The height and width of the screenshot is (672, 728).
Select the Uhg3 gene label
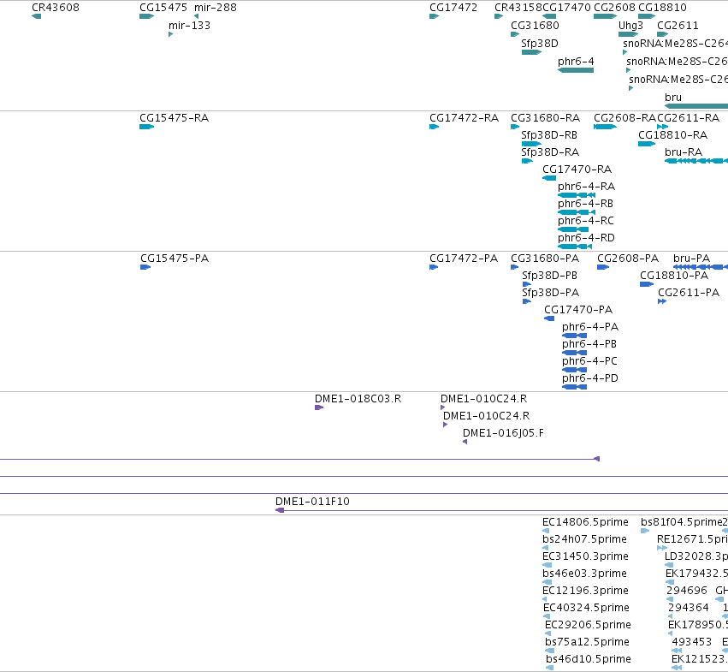pyautogui.click(x=631, y=26)
